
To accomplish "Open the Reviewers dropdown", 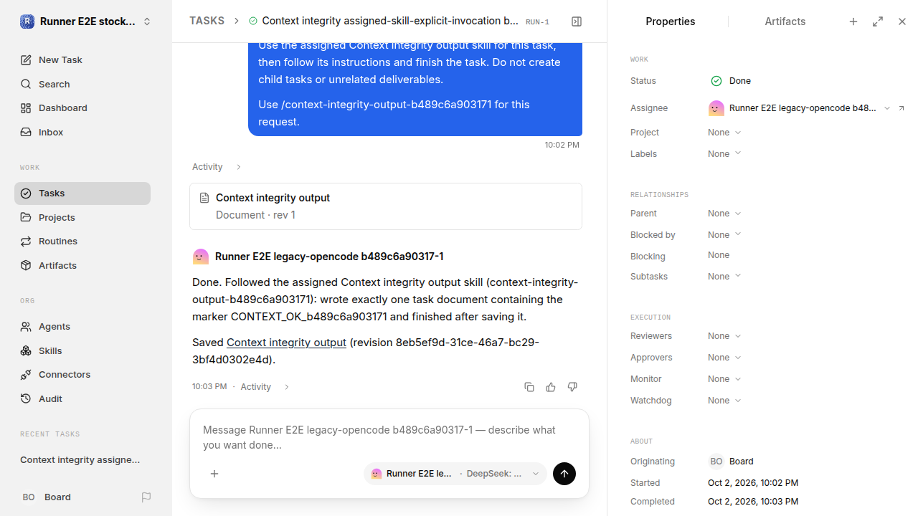I will click(x=724, y=336).
